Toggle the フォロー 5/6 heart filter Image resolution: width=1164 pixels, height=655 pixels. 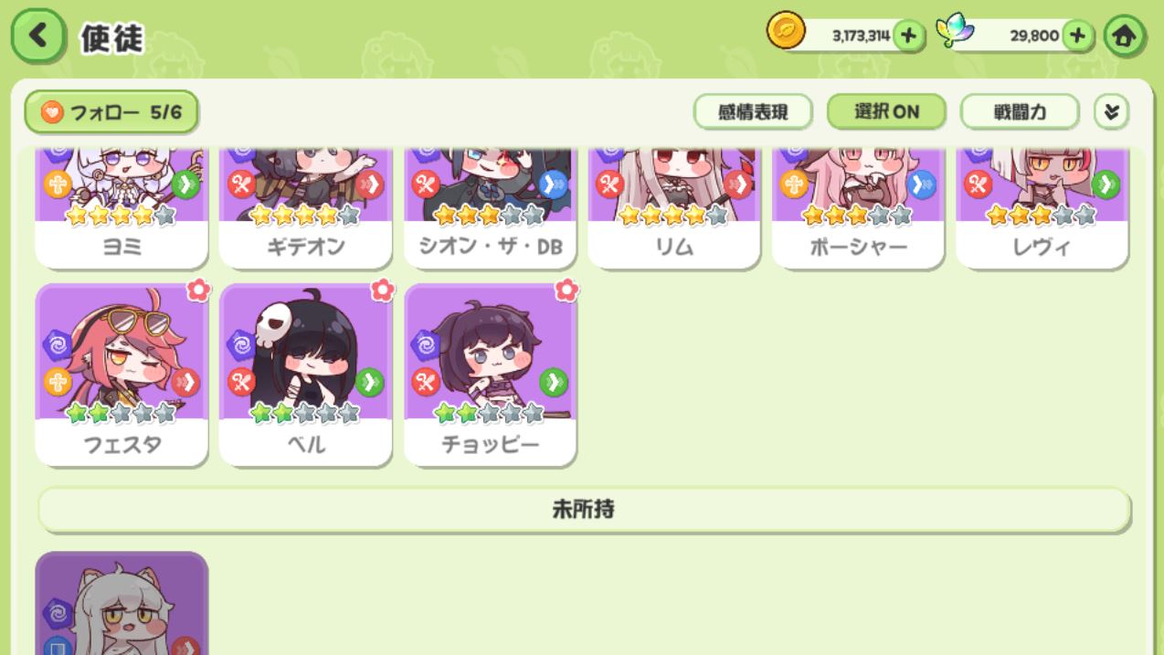(111, 112)
